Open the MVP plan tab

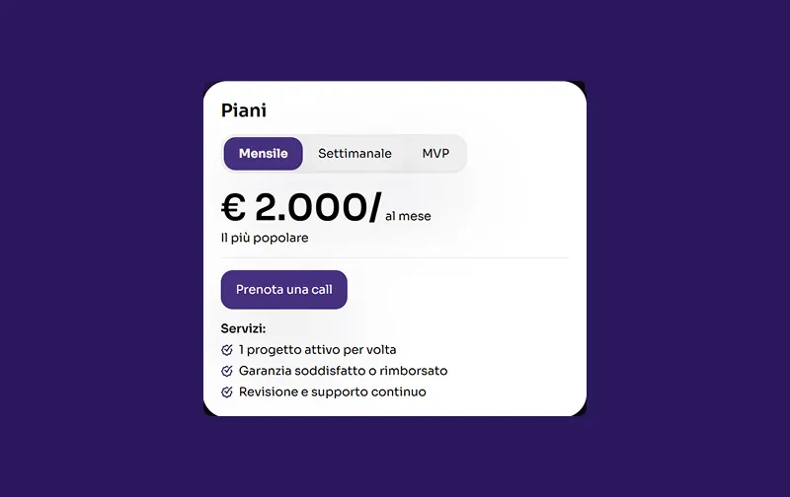[x=435, y=154]
